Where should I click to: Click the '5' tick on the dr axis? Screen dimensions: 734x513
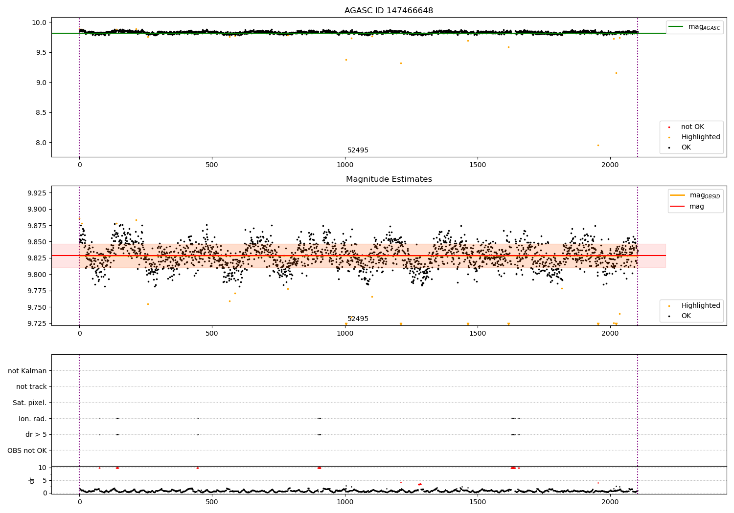pyautogui.click(x=45, y=480)
